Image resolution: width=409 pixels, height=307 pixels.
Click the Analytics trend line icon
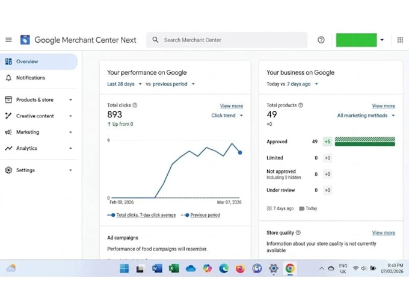tap(8, 148)
